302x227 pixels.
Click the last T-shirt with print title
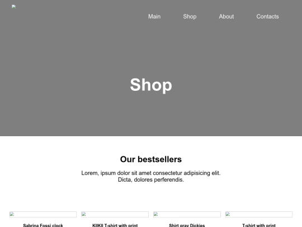259,225
